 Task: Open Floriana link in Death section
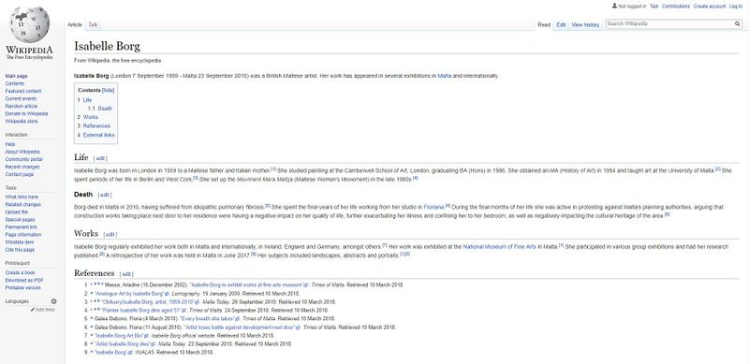[x=433, y=208]
